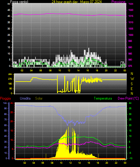Viewport: 140px width, 167px height.
Task: Click the "00" hour label under bottom graph
Action: pos(125,163)
